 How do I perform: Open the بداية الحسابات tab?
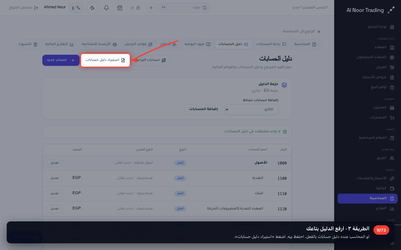coord(271,44)
